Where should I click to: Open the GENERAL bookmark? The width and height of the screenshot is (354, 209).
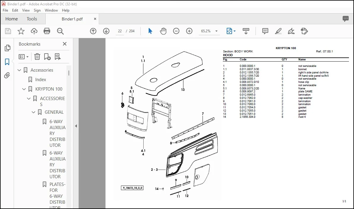(54, 112)
